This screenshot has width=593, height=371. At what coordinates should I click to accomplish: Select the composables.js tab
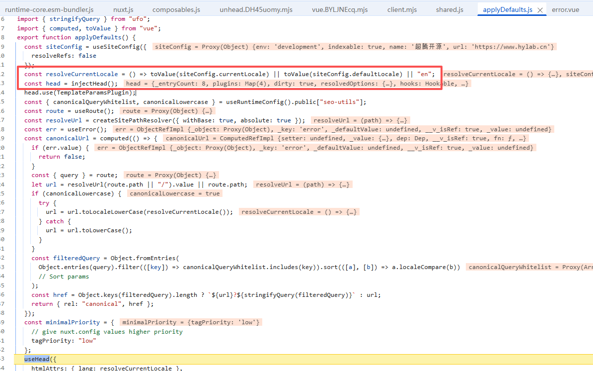[x=176, y=9]
